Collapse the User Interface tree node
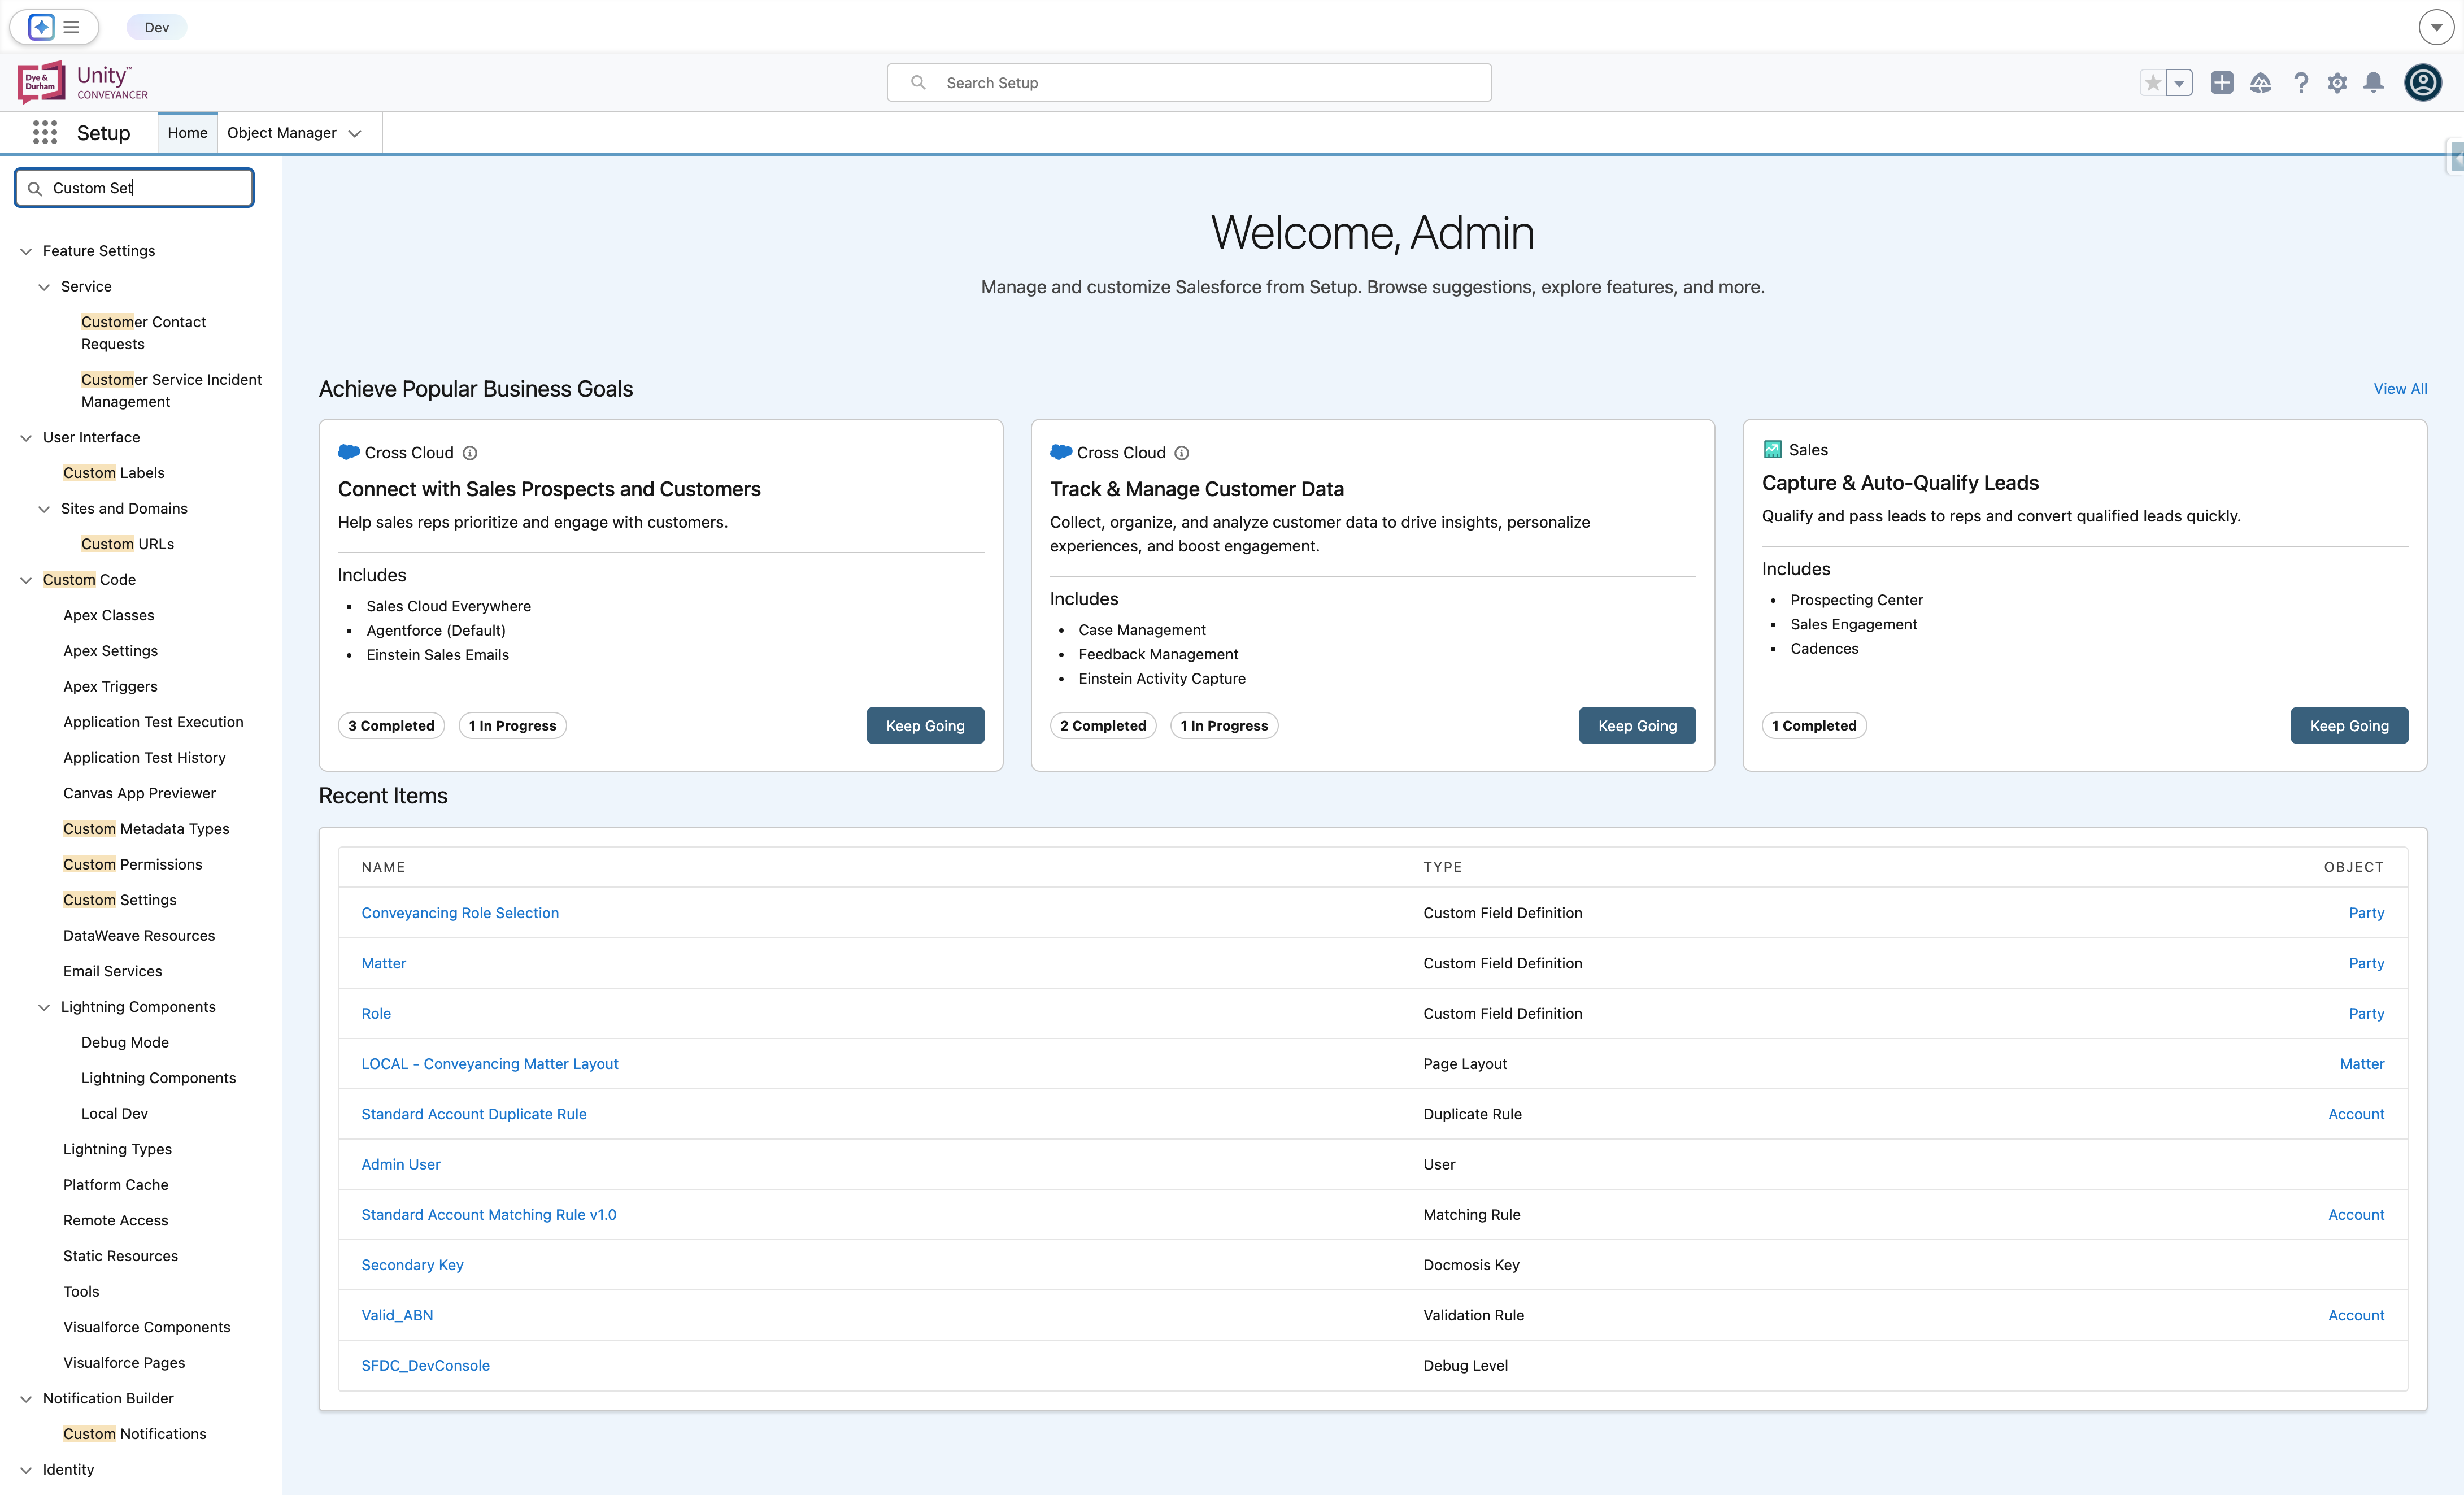2464x1495 pixels. (26, 438)
